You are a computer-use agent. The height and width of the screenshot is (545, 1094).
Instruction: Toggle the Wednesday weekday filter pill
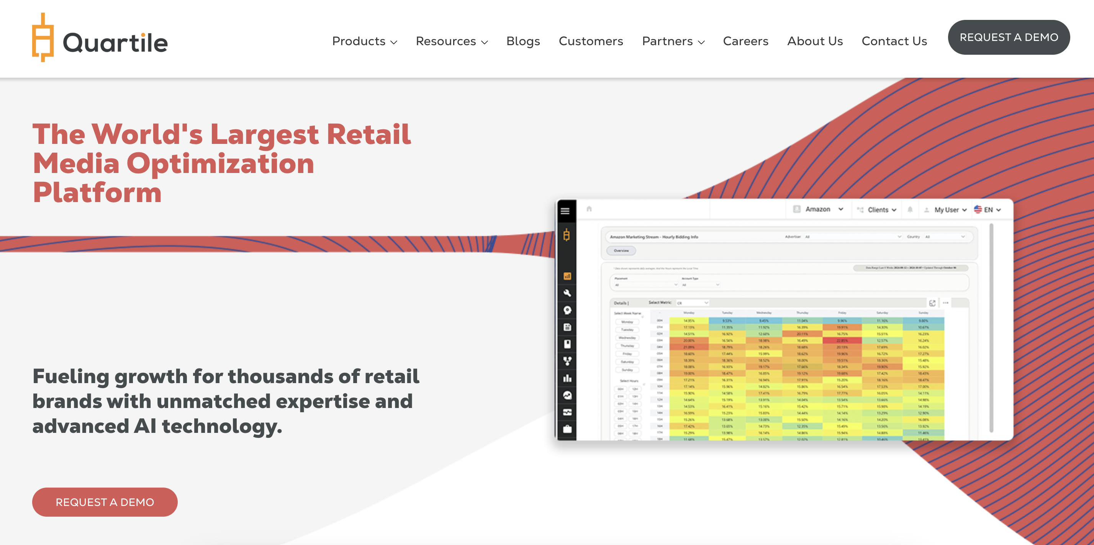point(627,338)
